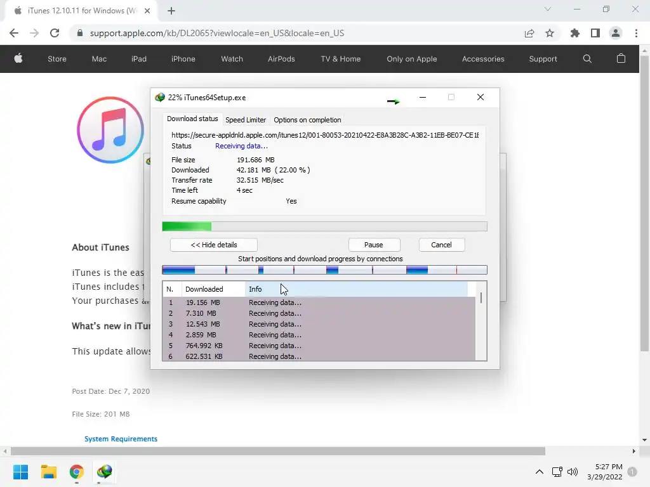Bookmark this page with the star icon
Image resolution: width=650 pixels, height=487 pixels.
pos(550,33)
